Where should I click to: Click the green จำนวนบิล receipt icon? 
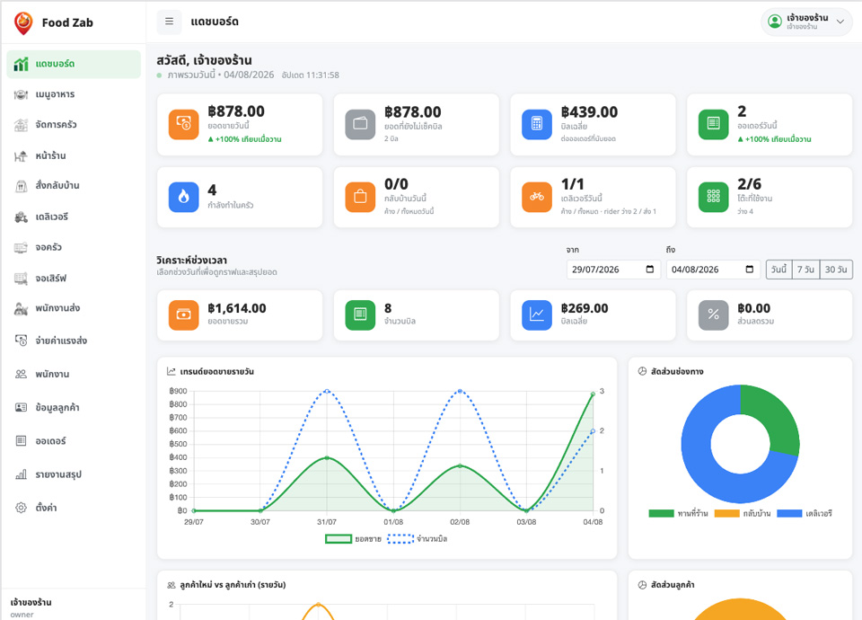tap(360, 315)
